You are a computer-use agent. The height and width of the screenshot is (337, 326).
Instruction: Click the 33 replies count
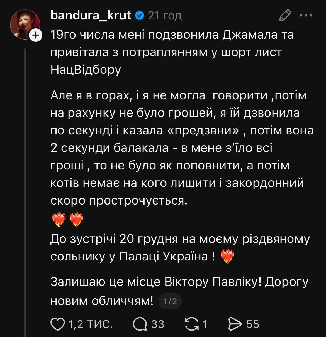coord(158,324)
